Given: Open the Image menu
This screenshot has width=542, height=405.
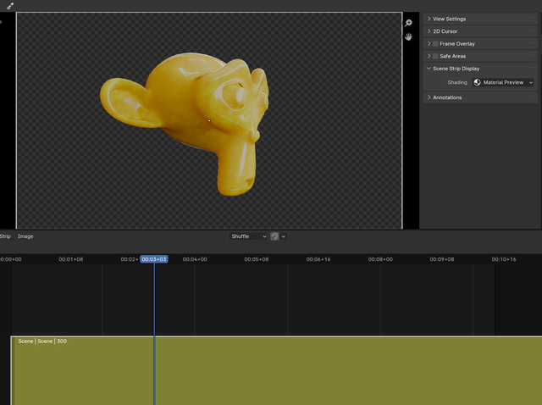Looking at the screenshot, I should point(25,236).
